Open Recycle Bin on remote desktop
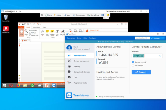The width and height of the screenshot is (166, 110). 6,18
